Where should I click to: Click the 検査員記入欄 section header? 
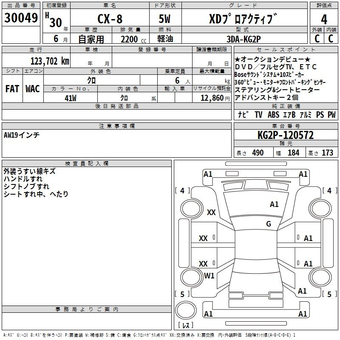pos(87,164)
